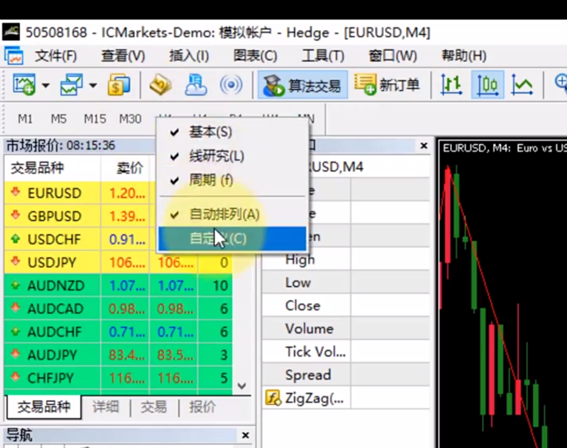
Task: Click the Tick Vol... row
Action: (x=346, y=352)
